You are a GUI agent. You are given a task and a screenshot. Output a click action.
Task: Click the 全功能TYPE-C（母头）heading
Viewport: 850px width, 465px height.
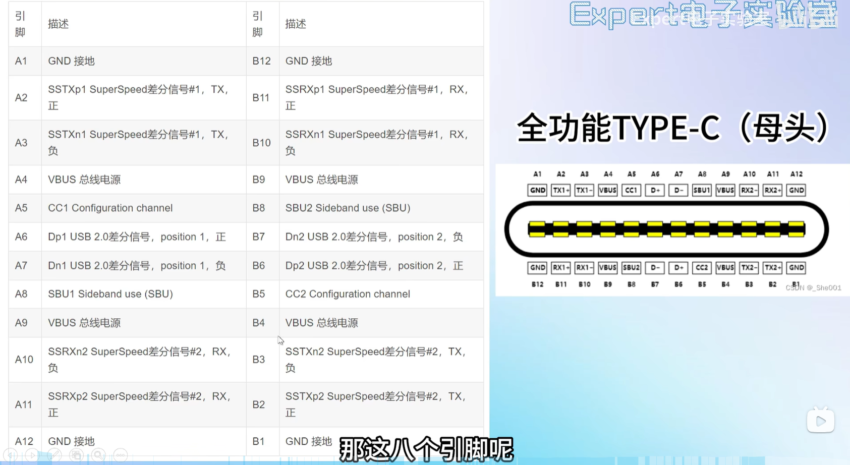click(672, 128)
